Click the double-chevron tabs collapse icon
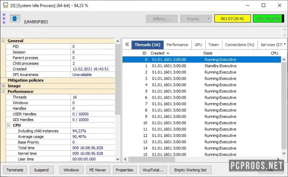 click(x=127, y=44)
